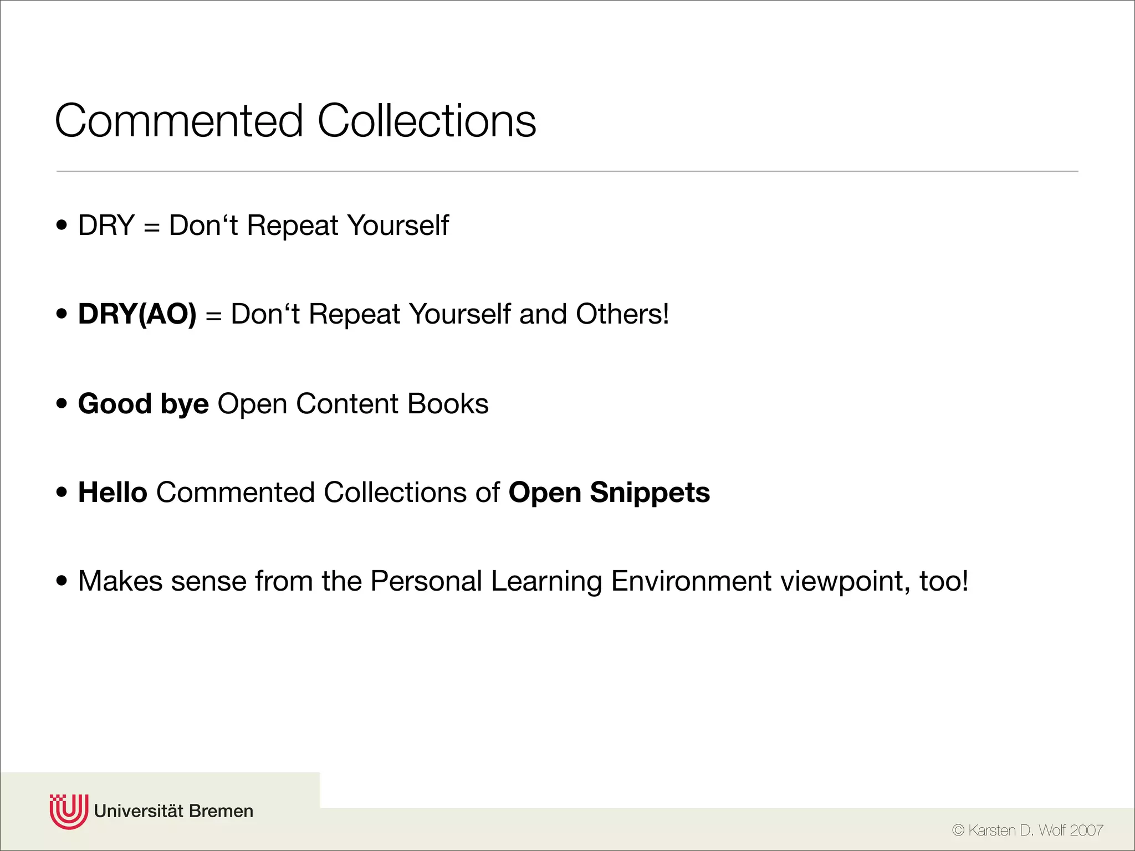Click the "Makes sense from the Personal" sentence
This screenshot has width=1135, height=851.
[x=280, y=581]
